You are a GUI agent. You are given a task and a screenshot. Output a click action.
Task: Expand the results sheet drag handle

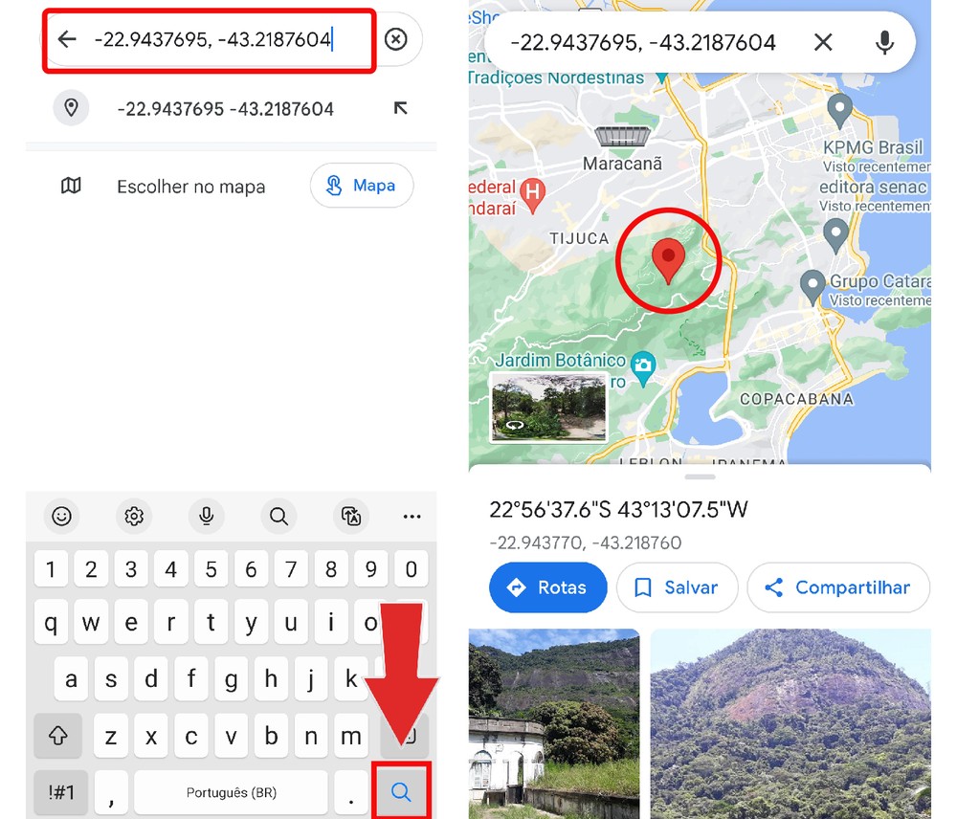tap(699, 476)
